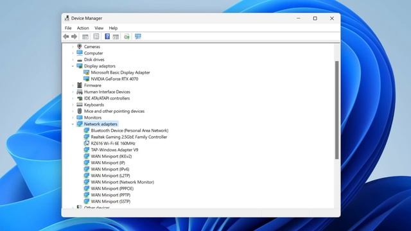The height and width of the screenshot is (231, 411).
Task: Select the Firmware chip icon
Action: [x=80, y=85]
